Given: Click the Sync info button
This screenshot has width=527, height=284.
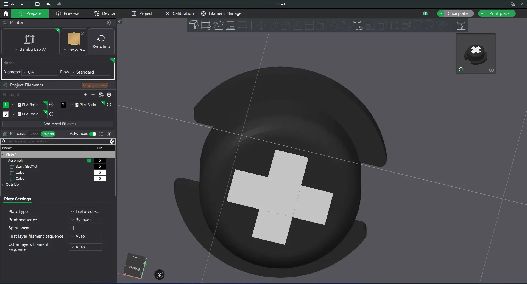Looking at the screenshot, I should 101,42.
